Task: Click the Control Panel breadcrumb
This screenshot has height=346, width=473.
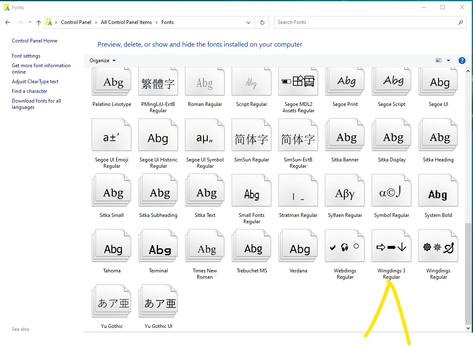Action: coord(76,22)
